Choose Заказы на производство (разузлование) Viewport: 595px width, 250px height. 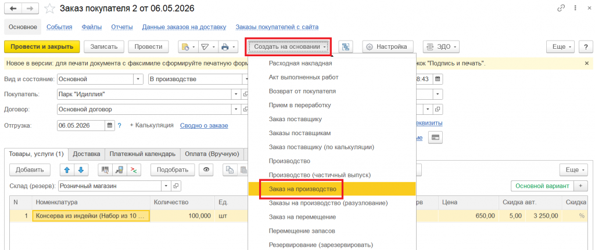(x=332, y=203)
